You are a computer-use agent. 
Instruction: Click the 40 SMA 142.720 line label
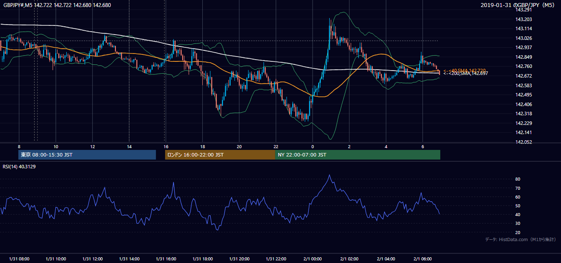coord(464,71)
